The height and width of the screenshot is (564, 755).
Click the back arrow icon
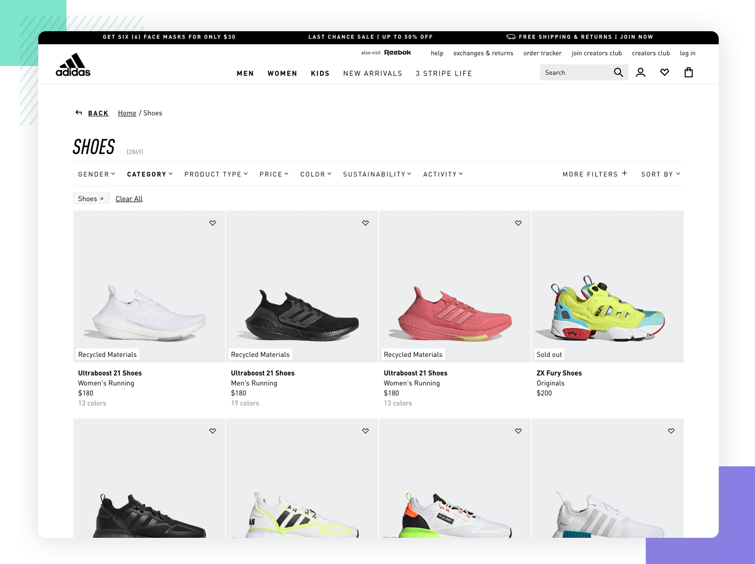tap(79, 112)
